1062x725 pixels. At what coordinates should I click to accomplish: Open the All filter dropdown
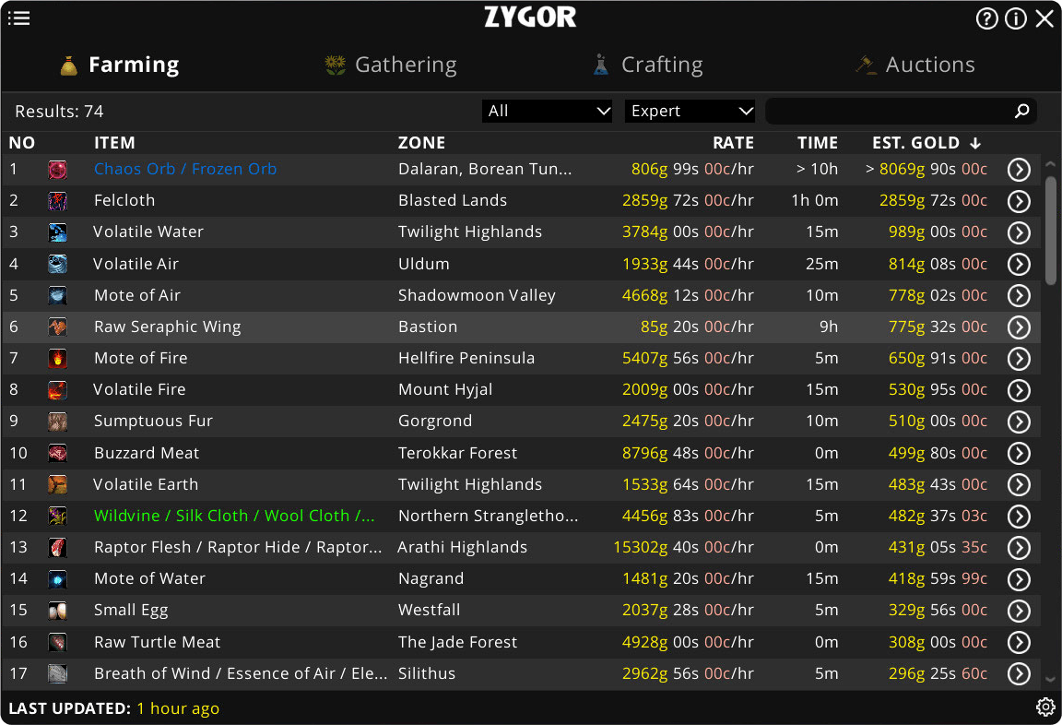point(547,111)
